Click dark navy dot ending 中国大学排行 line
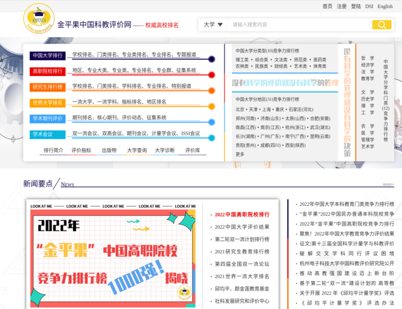This screenshot has width=402, height=309. tap(212, 59)
